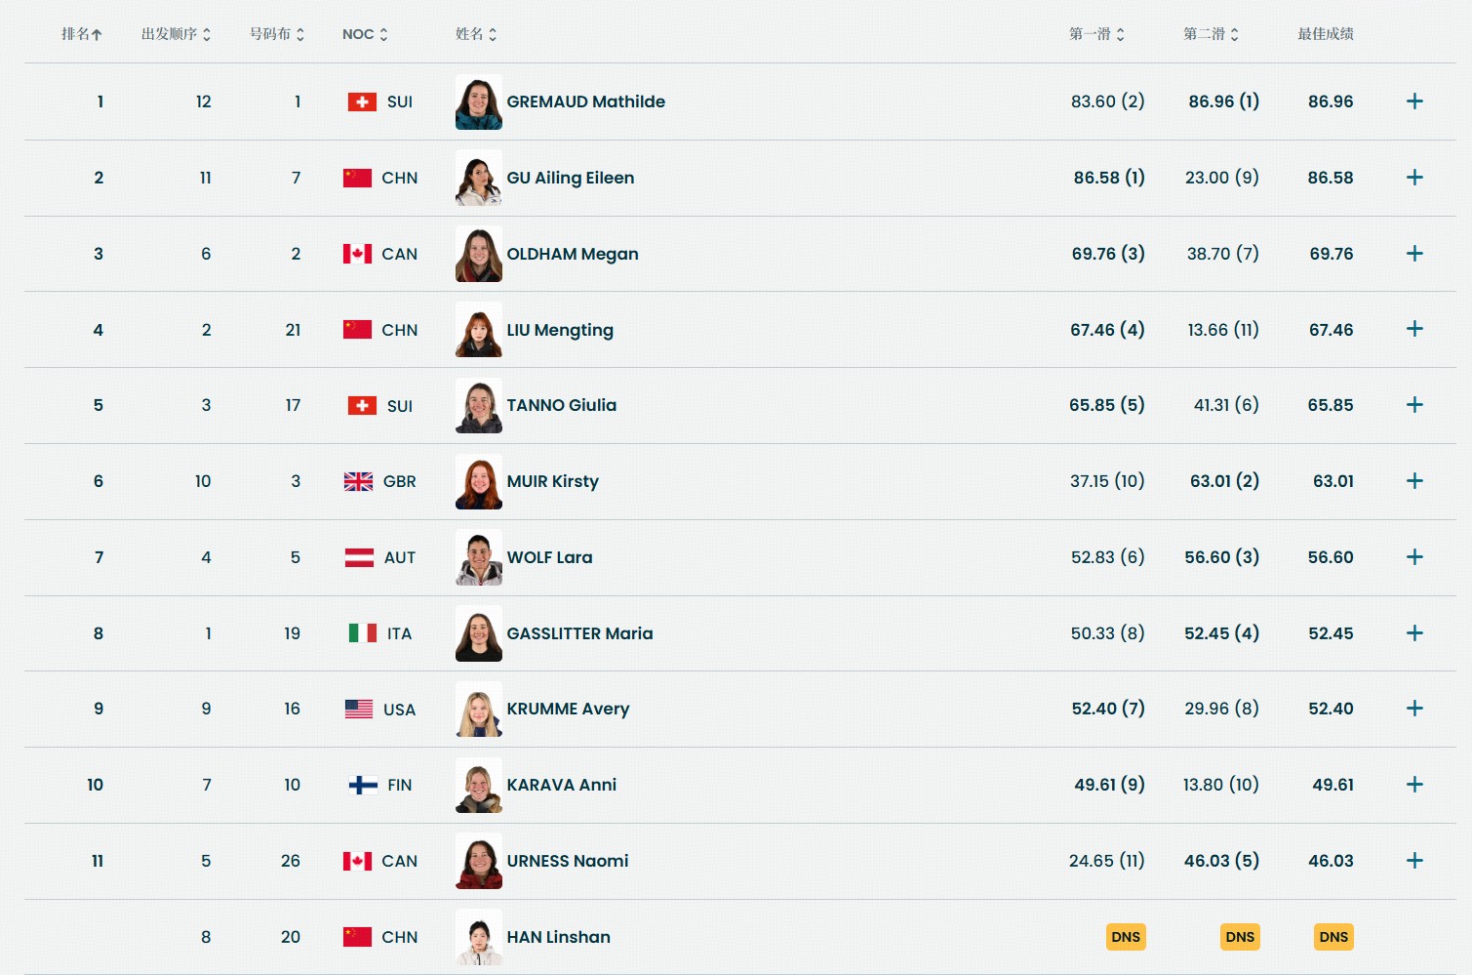Sort by athlete name 姓名
The width and height of the screenshot is (1472, 975).
point(476,34)
